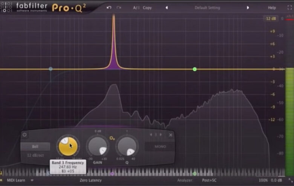Toggle full screen mode icon

click(x=289, y=7)
